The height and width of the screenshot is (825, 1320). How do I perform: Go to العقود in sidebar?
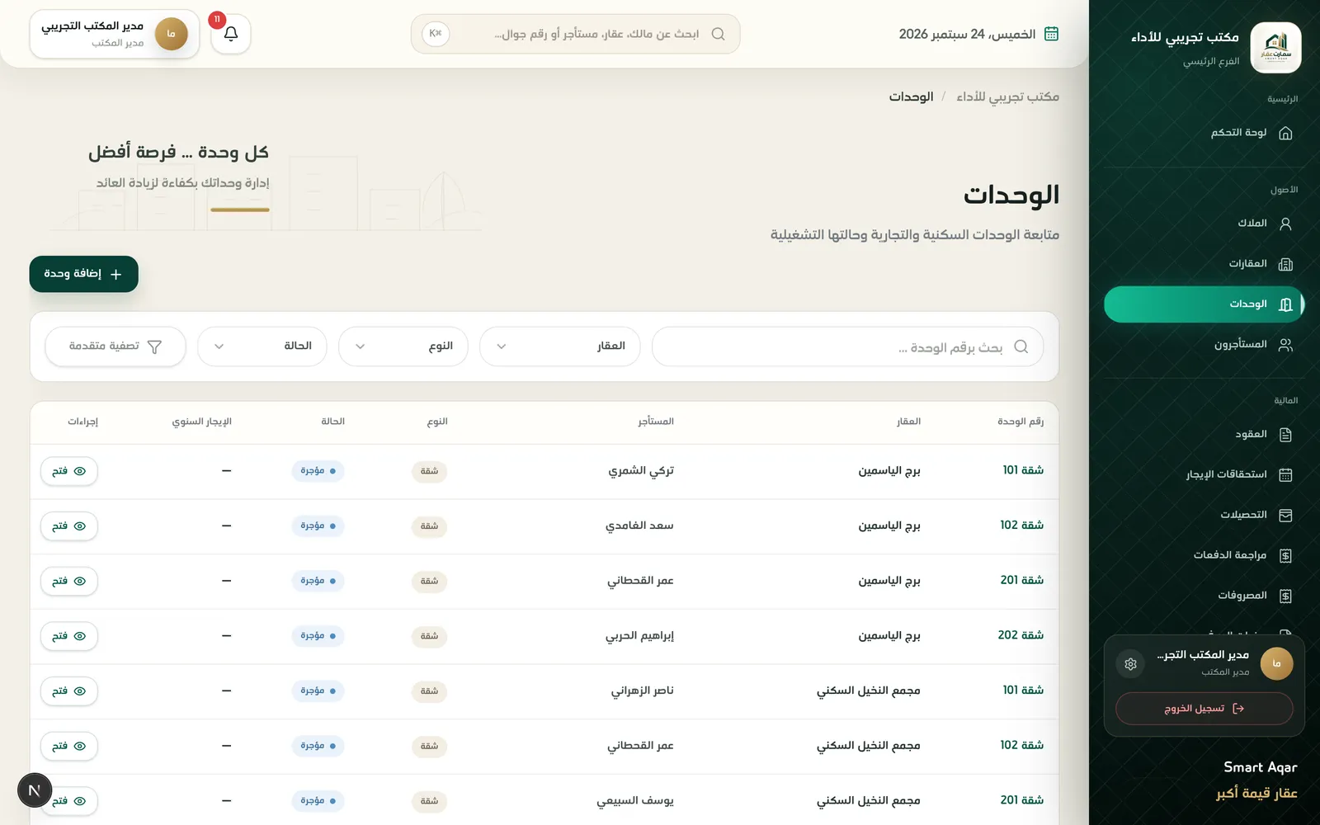(x=1204, y=435)
